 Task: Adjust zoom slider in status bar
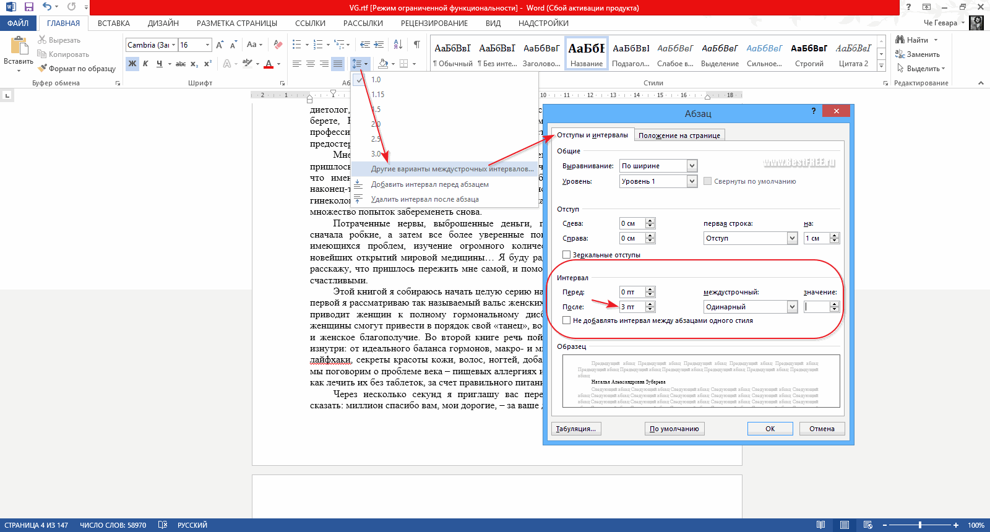click(x=920, y=525)
